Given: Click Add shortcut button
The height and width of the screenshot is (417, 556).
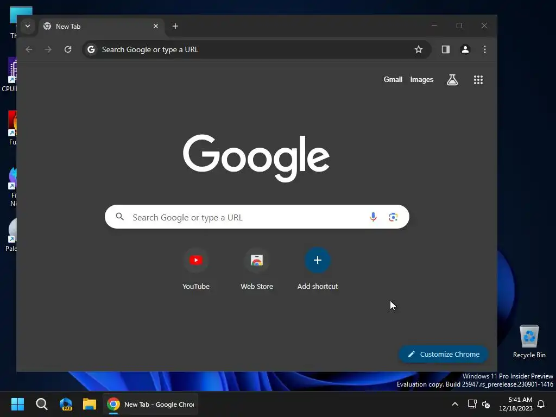Looking at the screenshot, I should (x=318, y=269).
